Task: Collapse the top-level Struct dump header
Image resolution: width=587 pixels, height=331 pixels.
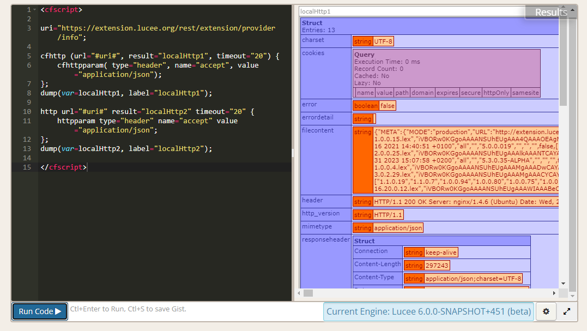Action: coord(312,23)
